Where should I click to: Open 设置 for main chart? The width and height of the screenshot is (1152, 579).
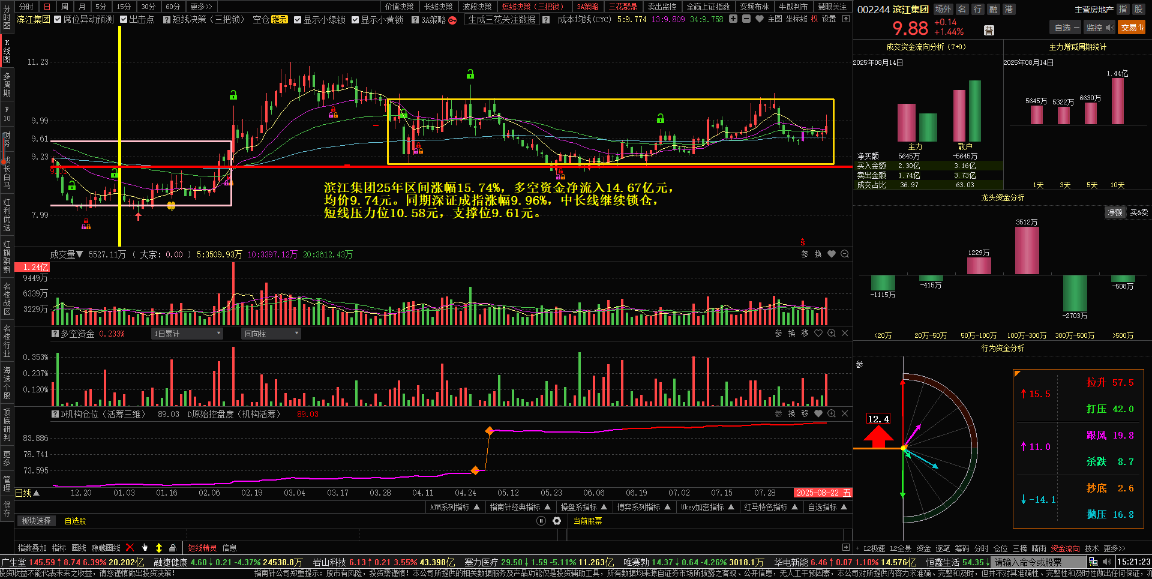[829, 19]
